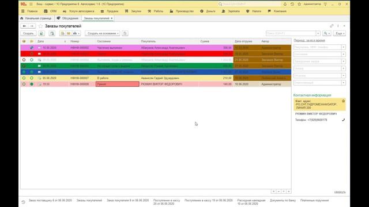Click the link at sidebar bottom right
The height and width of the screenshot is (207, 369).
pyautogui.click(x=340, y=192)
